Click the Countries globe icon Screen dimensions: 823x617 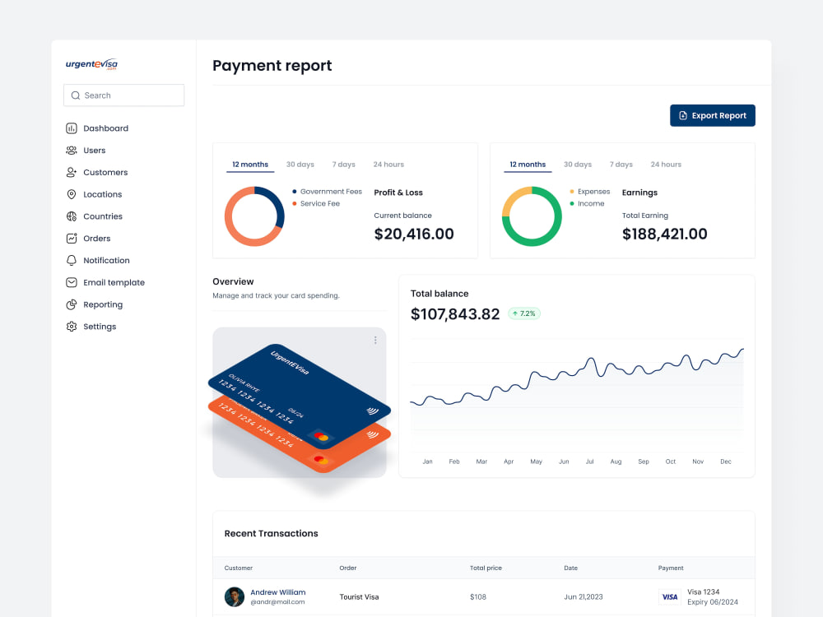[72, 216]
